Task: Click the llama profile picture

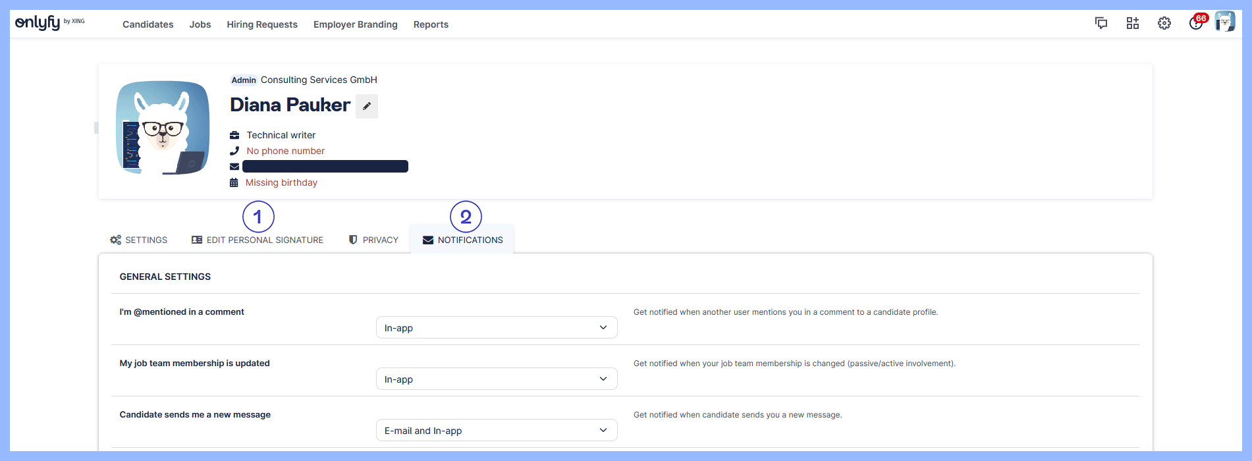Action: [x=163, y=128]
